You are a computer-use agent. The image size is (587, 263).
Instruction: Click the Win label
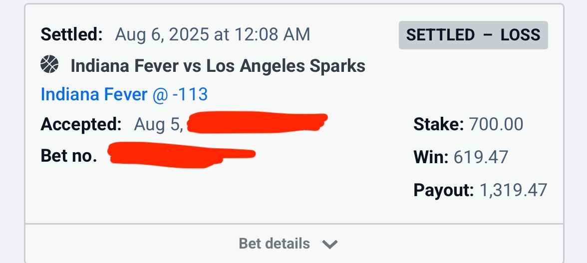[431, 157]
